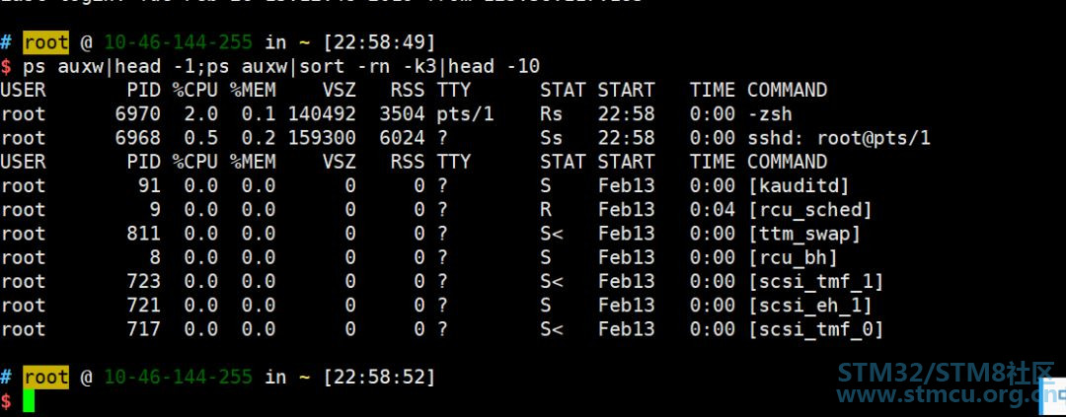Select the RSS value 3504

pyautogui.click(x=402, y=114)
